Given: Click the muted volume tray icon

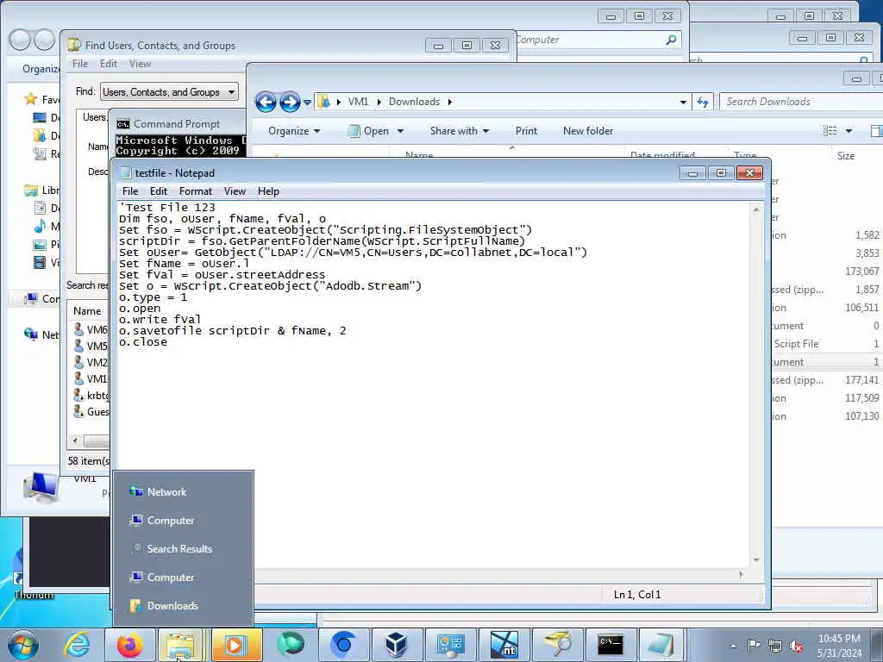Looking at the screenshot, I should click(x=796, y=646).
